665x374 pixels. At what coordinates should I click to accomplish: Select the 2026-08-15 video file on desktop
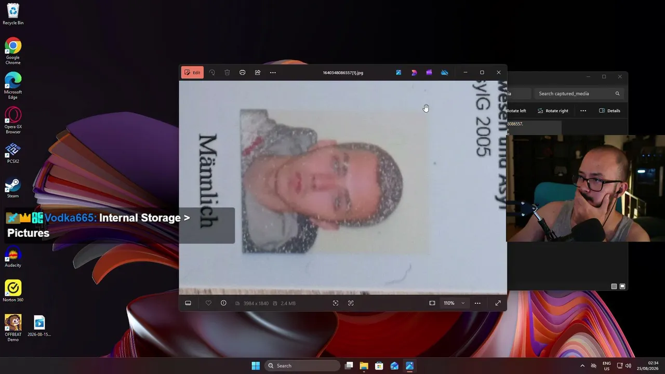(x=39, y=326)
